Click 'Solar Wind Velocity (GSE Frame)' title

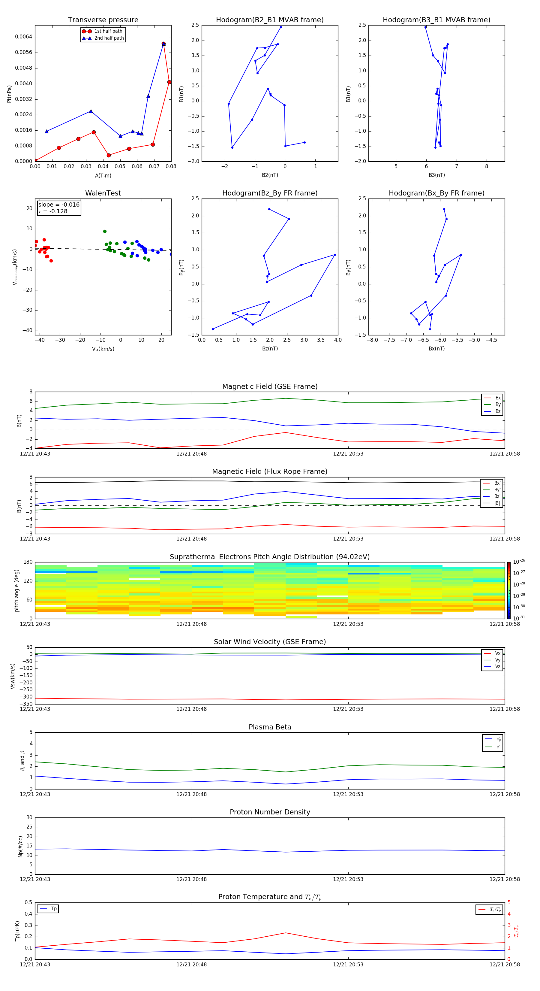point(270,642)
